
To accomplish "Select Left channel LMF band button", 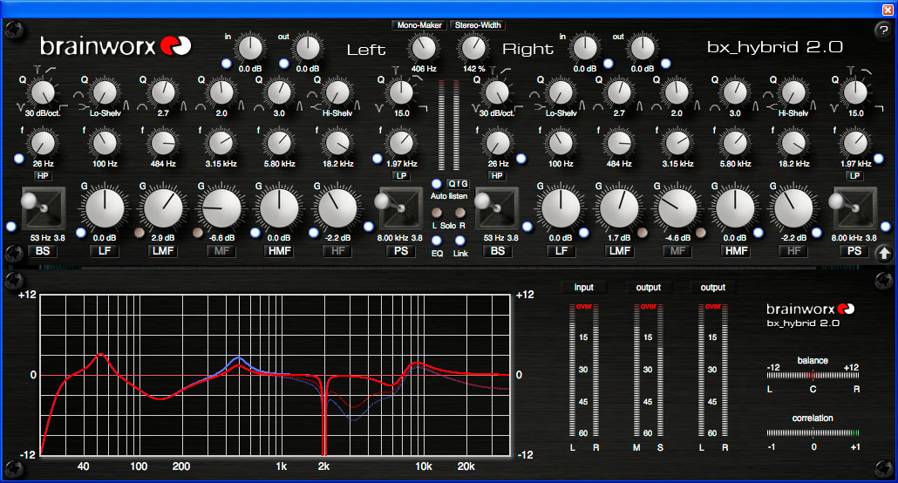I will tap(163, 251).
